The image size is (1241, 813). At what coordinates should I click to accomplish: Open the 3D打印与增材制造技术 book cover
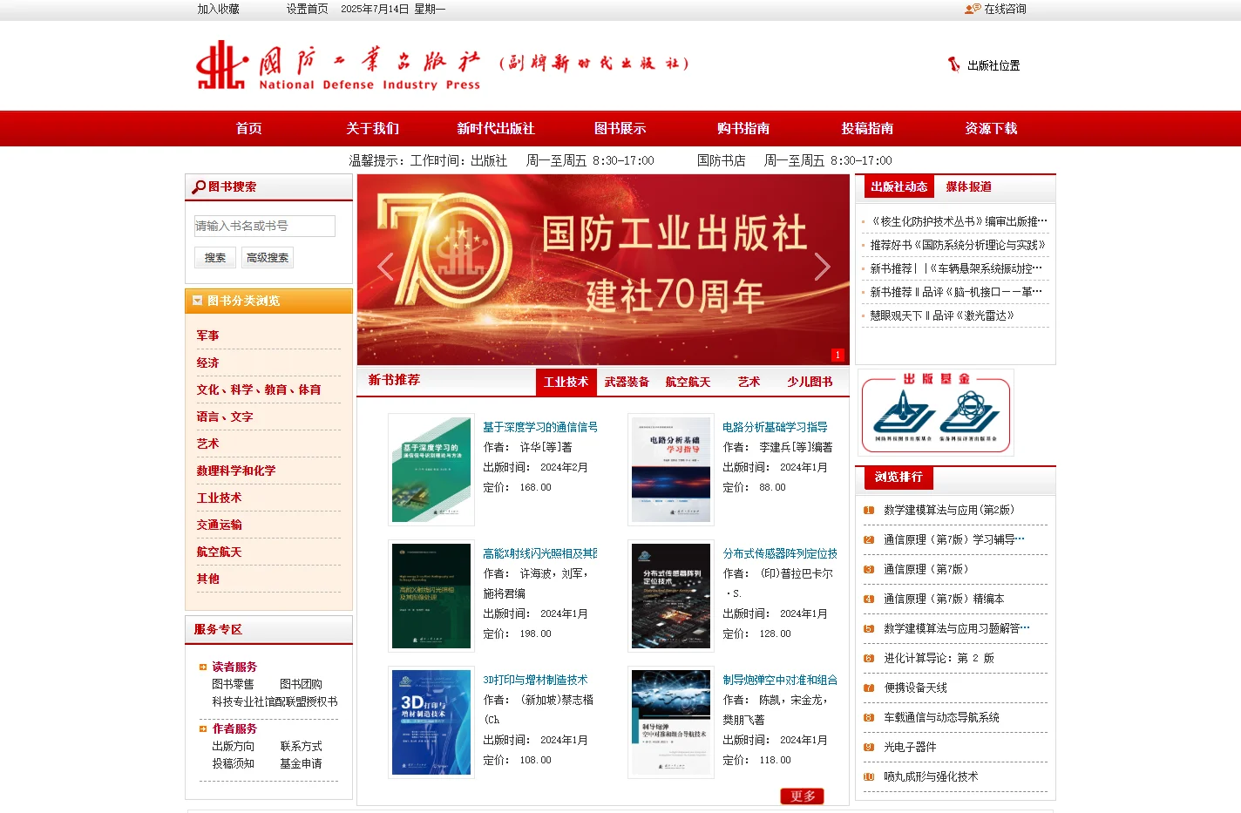coord(431,722)
